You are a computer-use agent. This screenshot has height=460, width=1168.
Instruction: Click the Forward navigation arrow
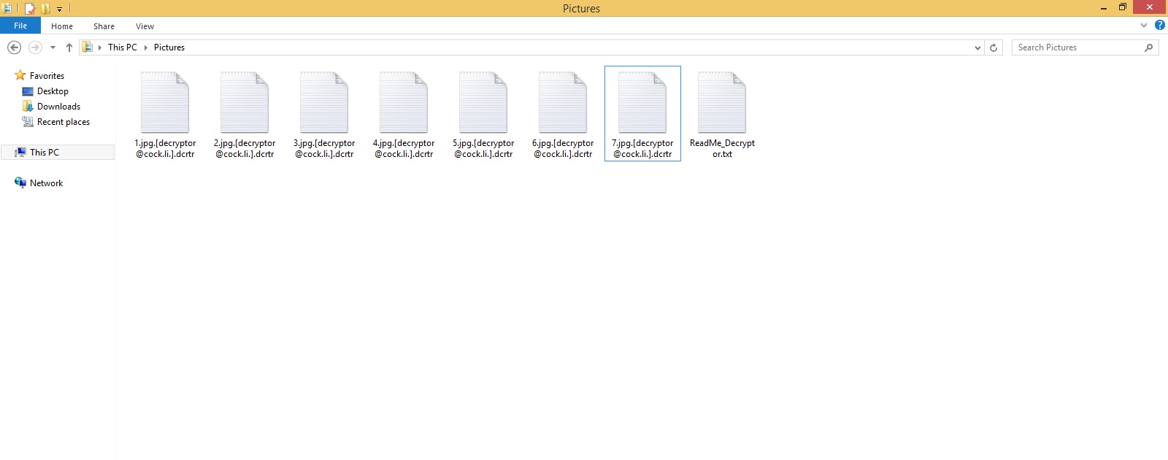point(35,47)
